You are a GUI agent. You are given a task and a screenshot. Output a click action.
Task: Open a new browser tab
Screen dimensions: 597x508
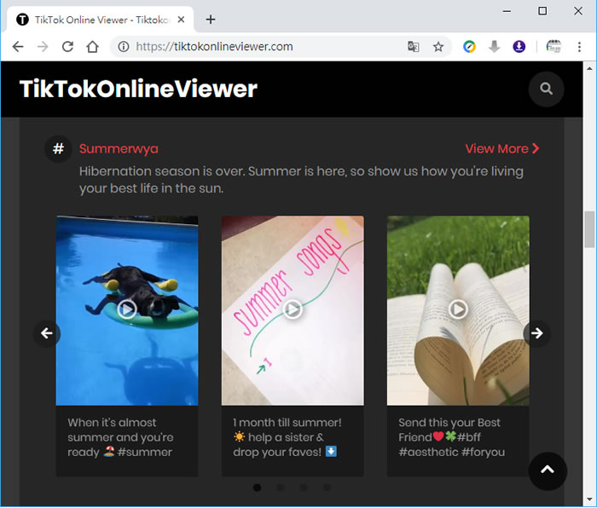point(211,20)
